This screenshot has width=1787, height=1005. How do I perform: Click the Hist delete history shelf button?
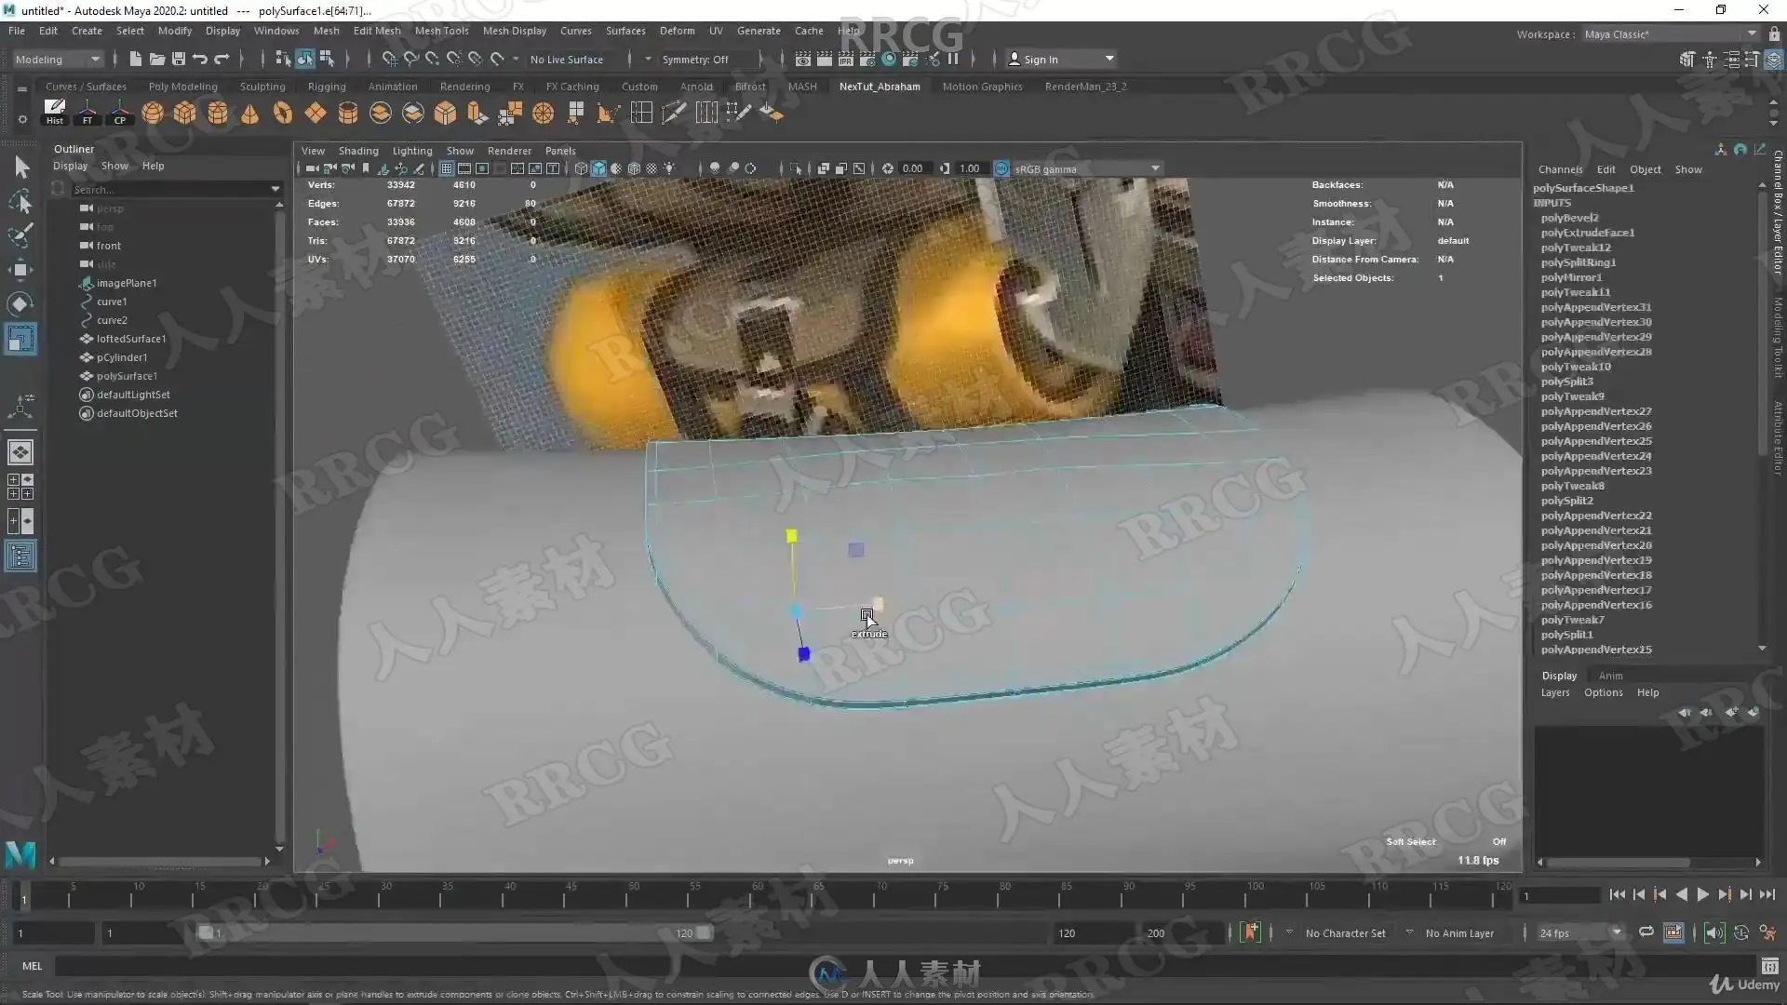(x=55, y=112)
